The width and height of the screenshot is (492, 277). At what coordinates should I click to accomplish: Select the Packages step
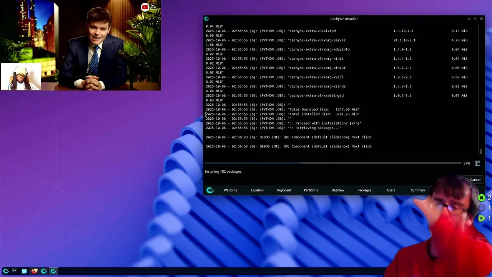364,190
